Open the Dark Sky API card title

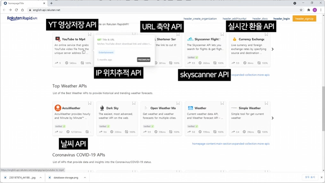coord(112,108)
